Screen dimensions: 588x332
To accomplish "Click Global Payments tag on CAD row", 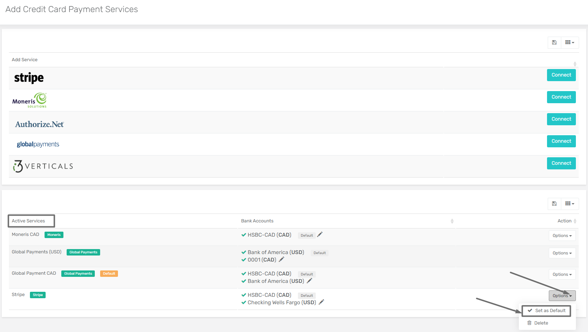I will 78,274.
